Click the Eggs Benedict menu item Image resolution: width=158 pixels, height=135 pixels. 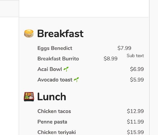[x=55, y=48]
